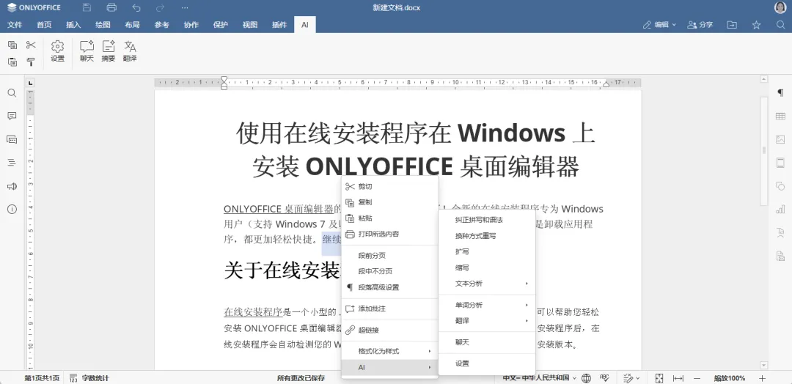The image size is (792, 384).
Task: Open the 编辑 editing mode dropdown
Action: (659, 25)
